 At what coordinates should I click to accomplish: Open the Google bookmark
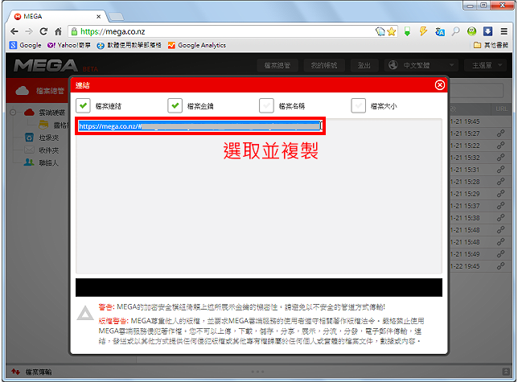click(x=26, y=45)
